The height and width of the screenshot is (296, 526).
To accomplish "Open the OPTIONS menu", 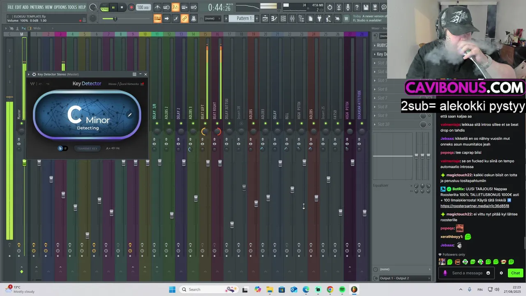I will pyautogui.click(x=60, y=7).
